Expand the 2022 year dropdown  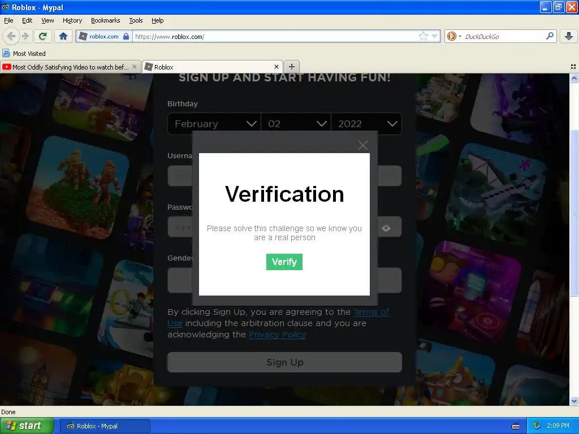(366, 124)
